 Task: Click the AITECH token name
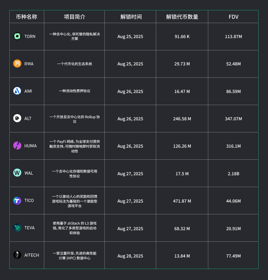[x=32, y=255]
